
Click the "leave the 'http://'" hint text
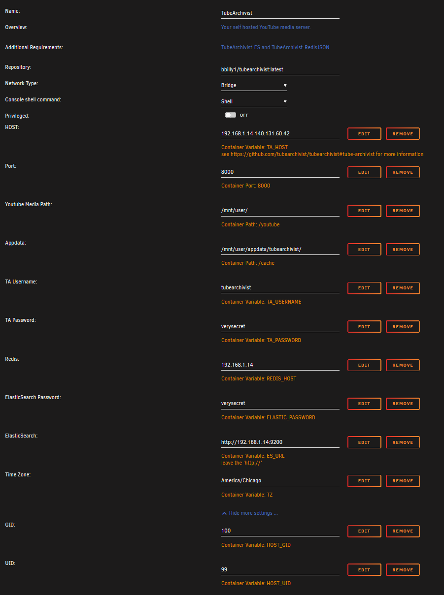[242, 463]
